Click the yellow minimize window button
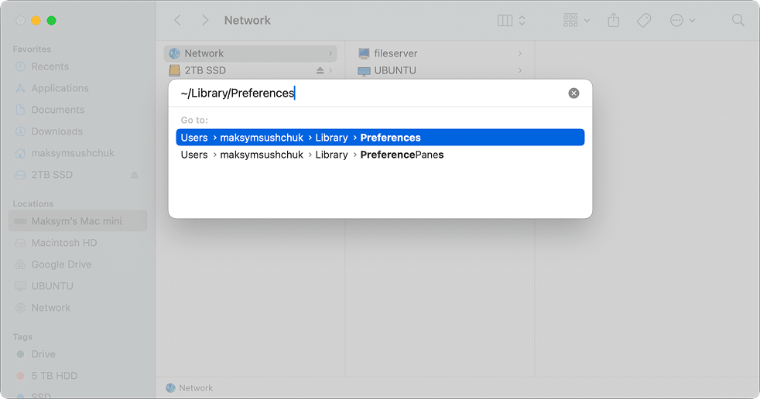This screenshot has height=399, width=760. click(x=36, y=20)
